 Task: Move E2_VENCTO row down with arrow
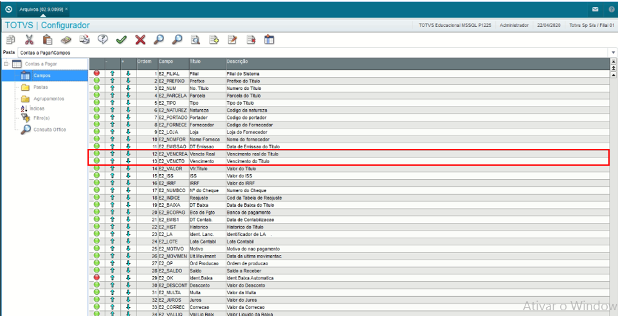click(x=128, y=161)
